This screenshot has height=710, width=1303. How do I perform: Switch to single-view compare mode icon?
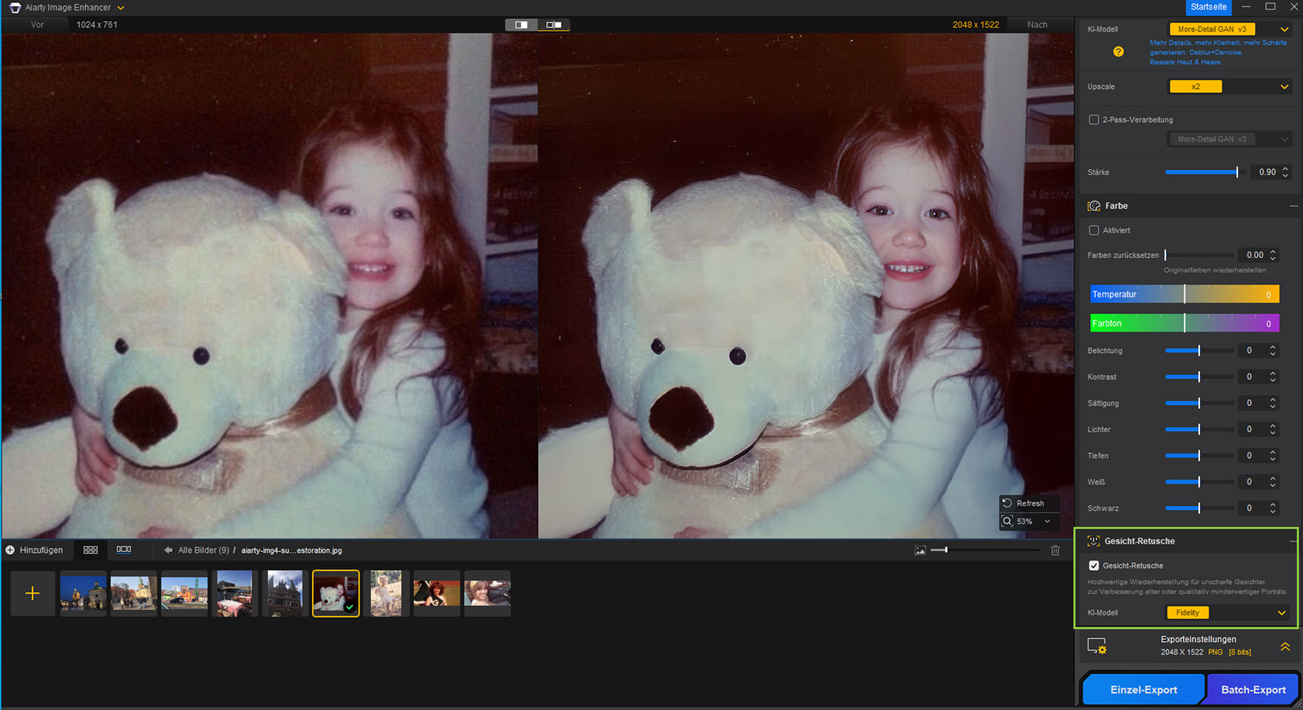(521, 24)
